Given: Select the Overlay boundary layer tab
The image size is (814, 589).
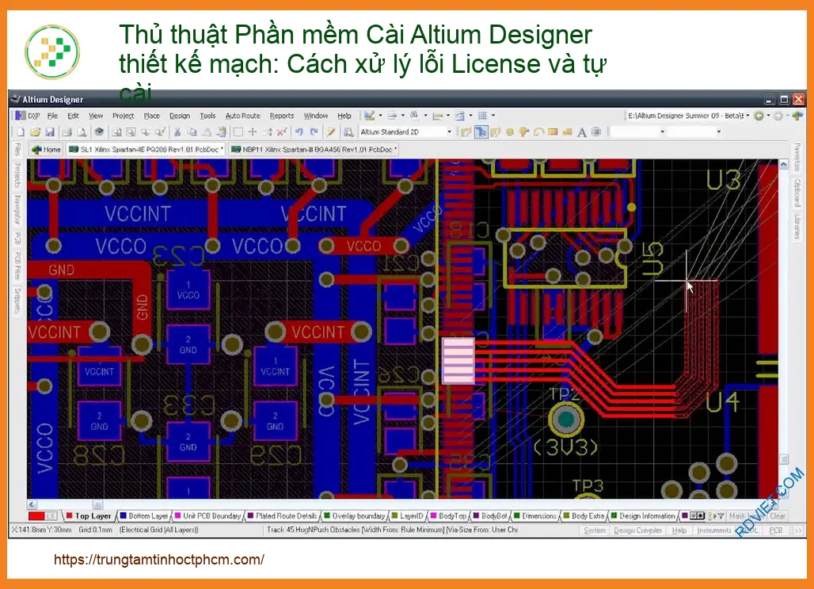Looking at the screenshot, I should [355, 516].
